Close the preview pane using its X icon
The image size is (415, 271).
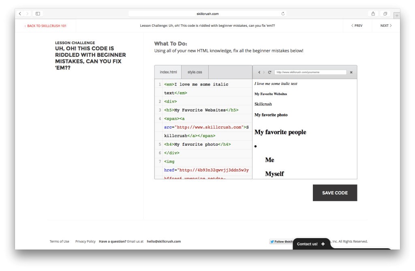[x=352, y=72]
